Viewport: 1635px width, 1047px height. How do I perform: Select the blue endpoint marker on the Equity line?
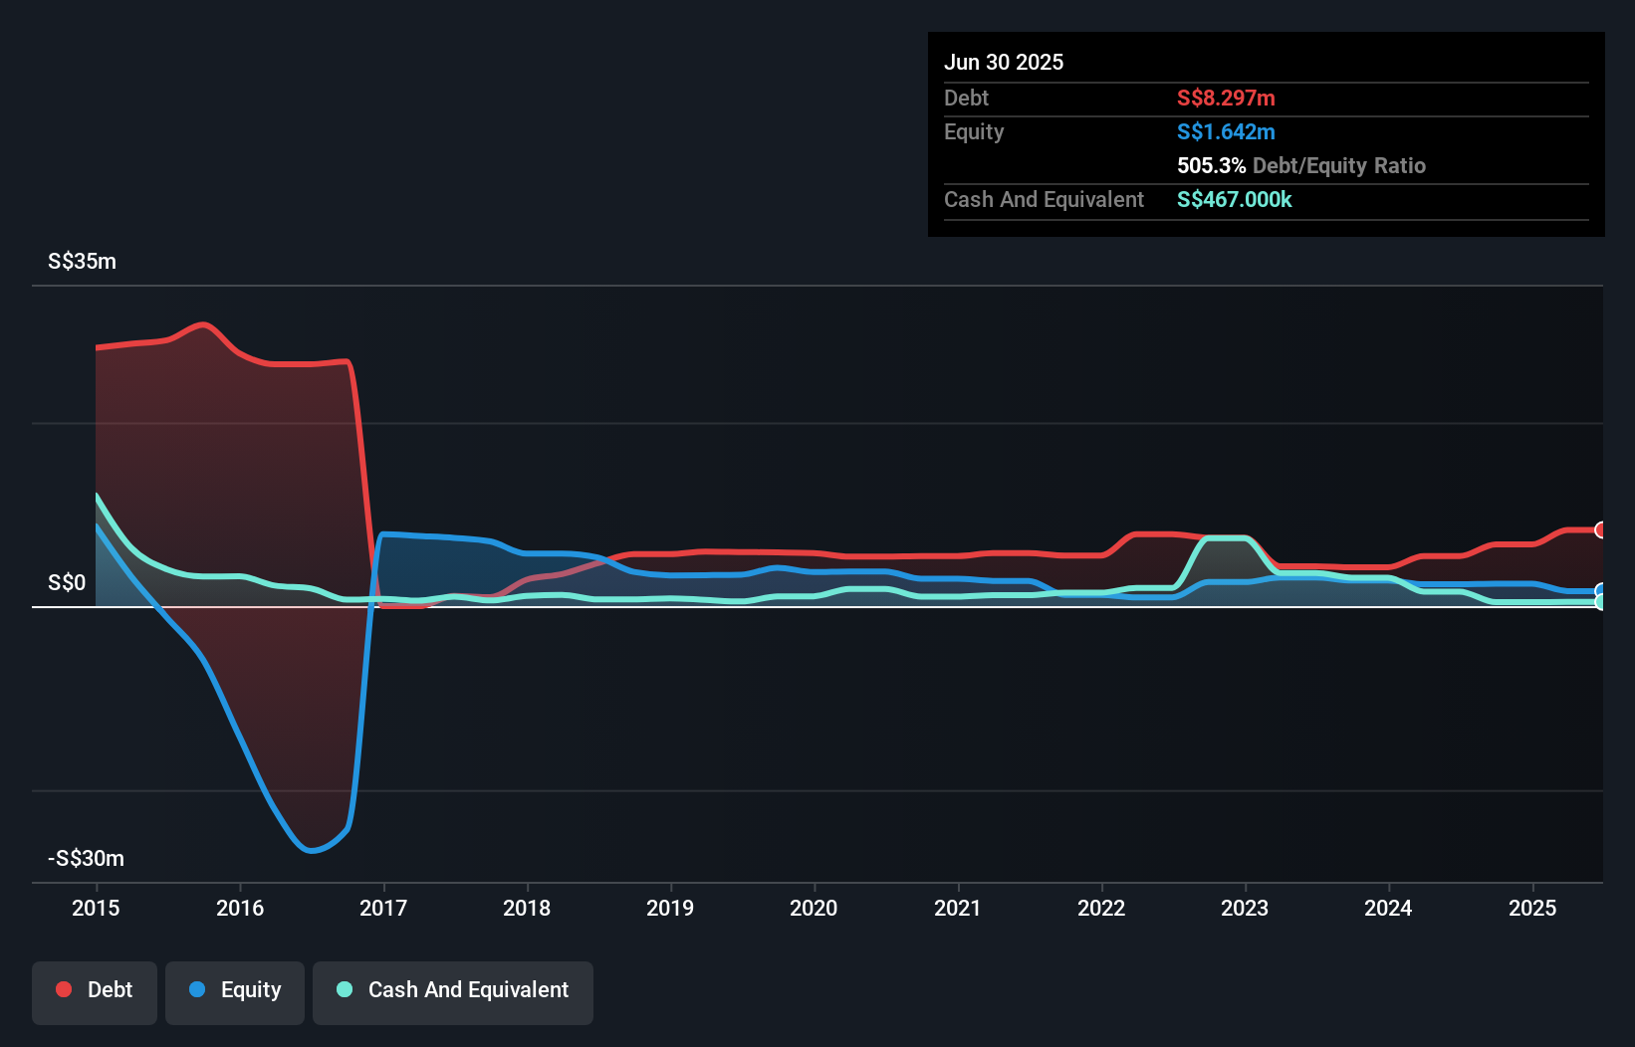[x=1599, y=589]
